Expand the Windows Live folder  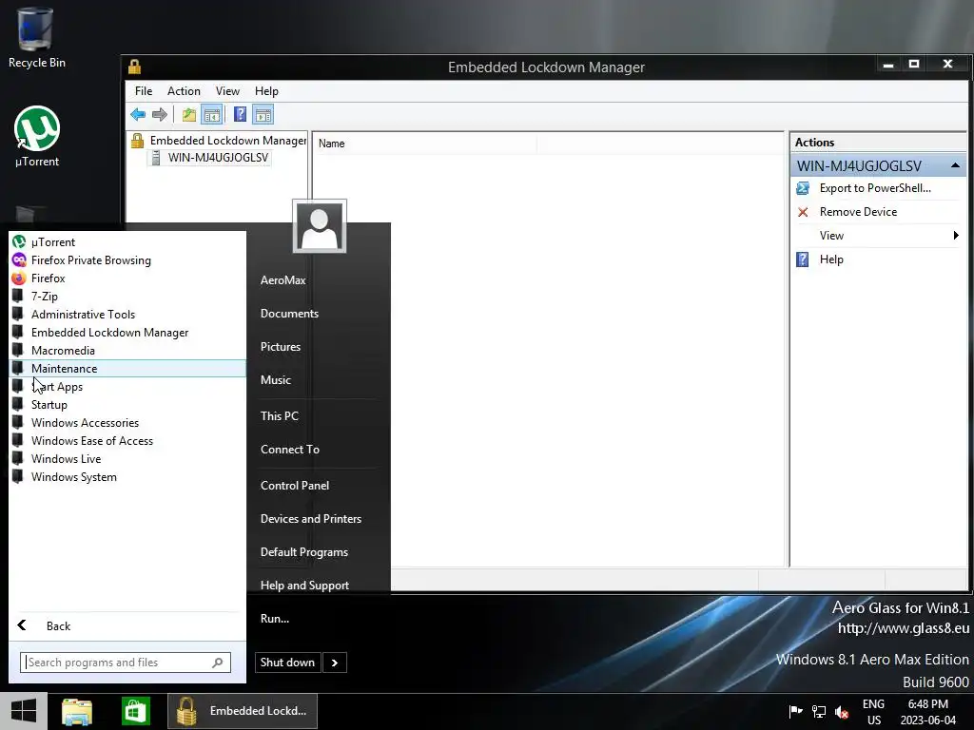127,459
